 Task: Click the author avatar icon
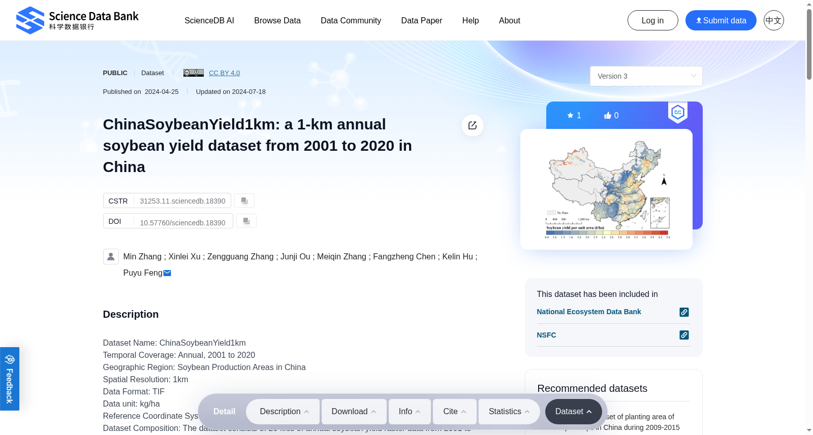(x=111, y=256)
